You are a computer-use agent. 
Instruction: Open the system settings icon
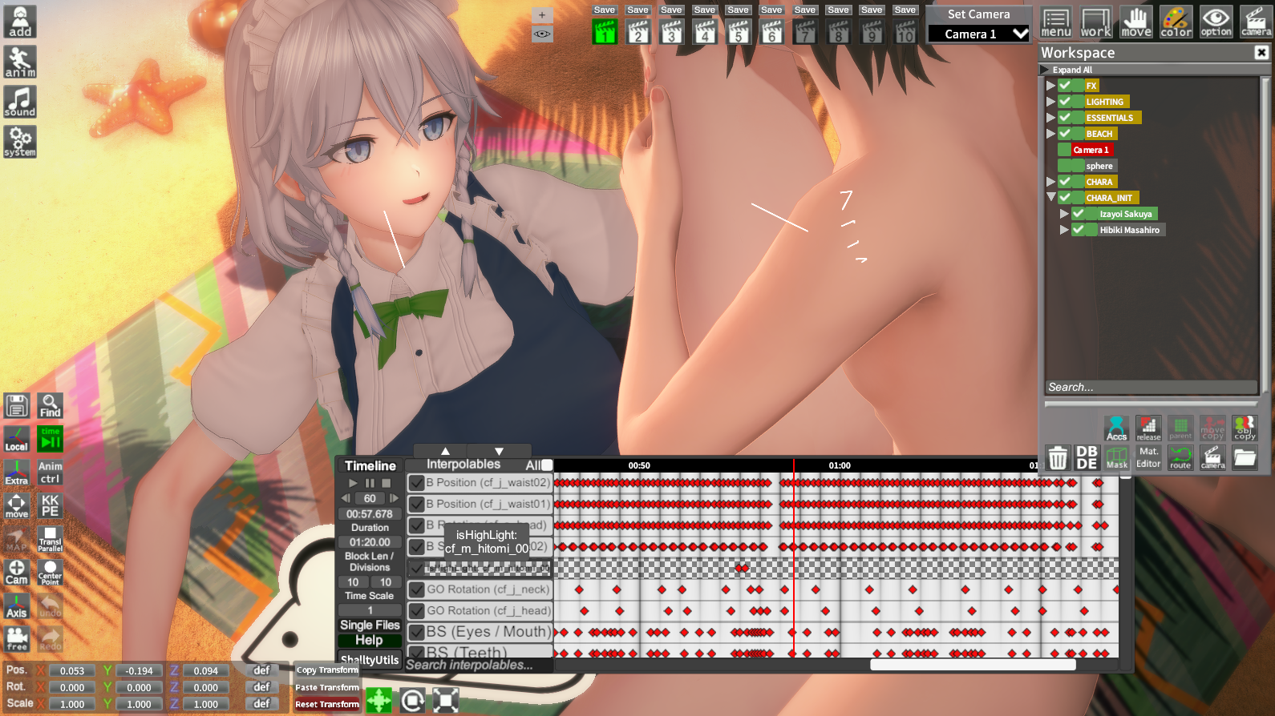pyautogui.click(x=20, y=142)
